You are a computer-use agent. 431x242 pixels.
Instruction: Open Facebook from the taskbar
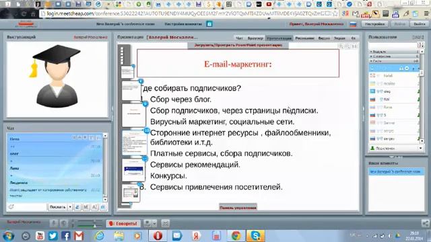pyautogui.click(x=66, y=236)
